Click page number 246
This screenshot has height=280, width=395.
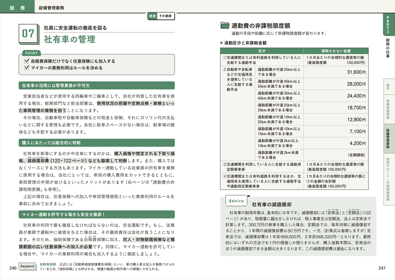tap(13, 268)
